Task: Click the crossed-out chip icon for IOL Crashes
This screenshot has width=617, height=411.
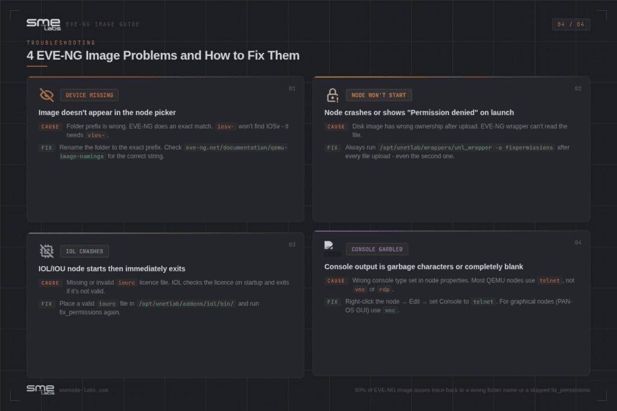Action: coord(47,251)
